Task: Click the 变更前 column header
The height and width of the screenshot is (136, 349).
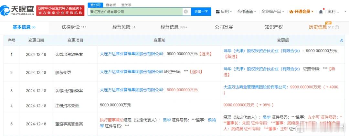Action: [159, 40]
